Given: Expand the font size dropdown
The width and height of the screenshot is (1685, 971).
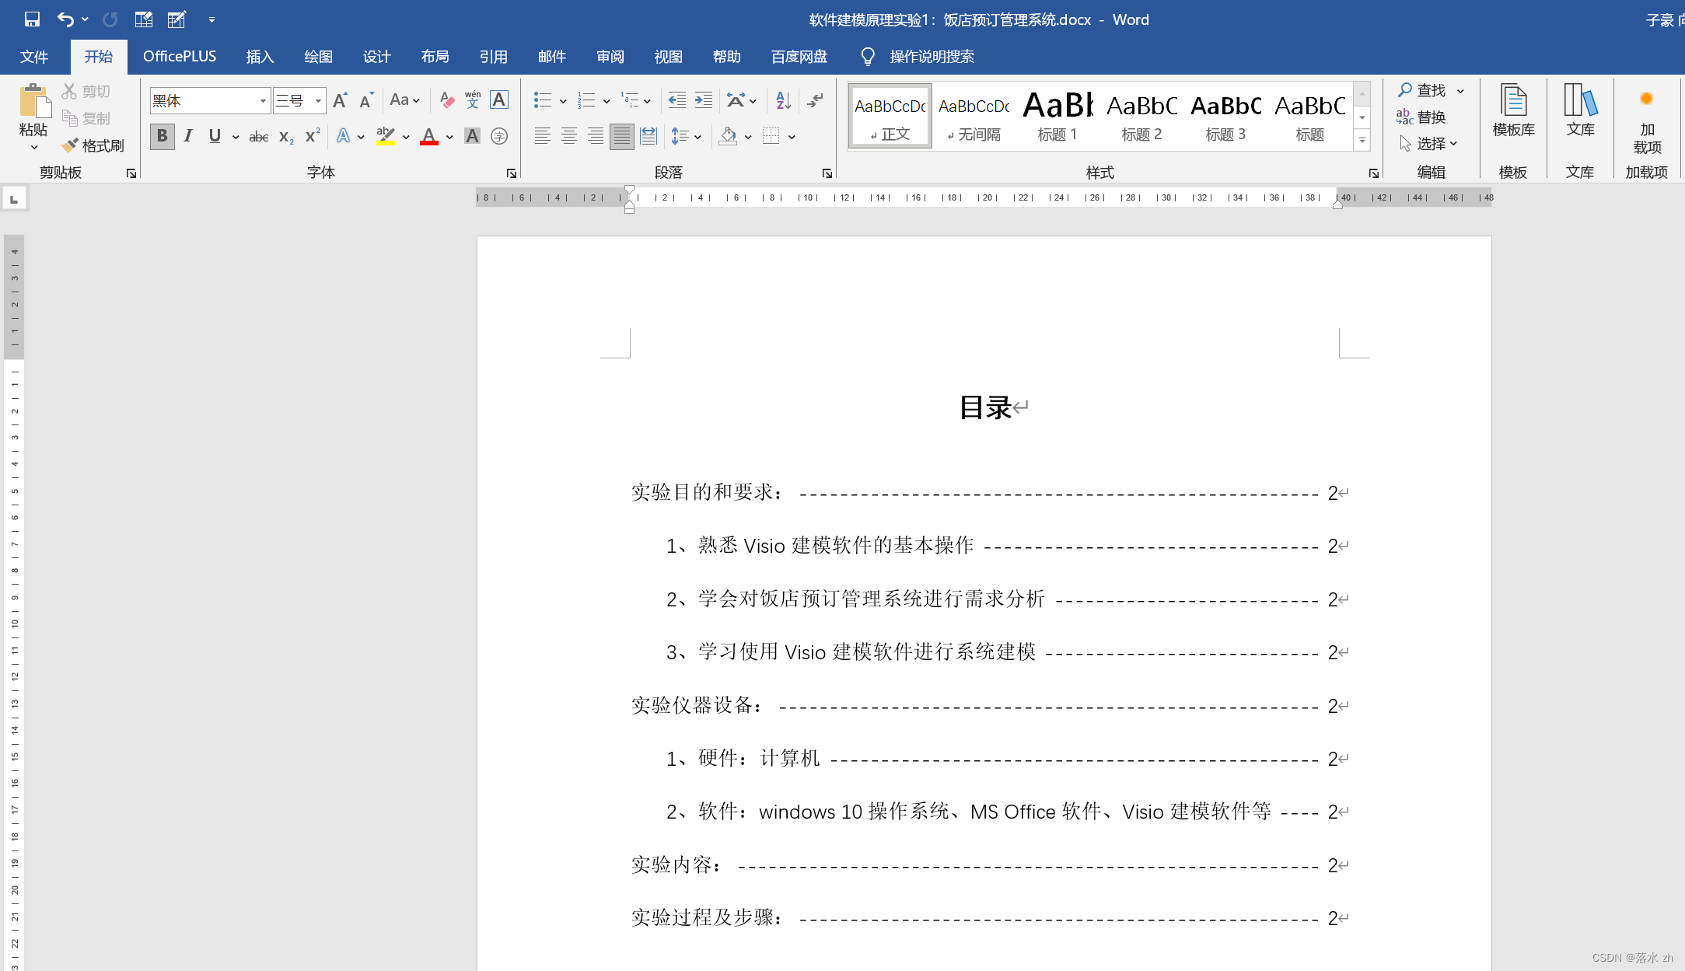Looking at the screenshot, I should point(318,100).
